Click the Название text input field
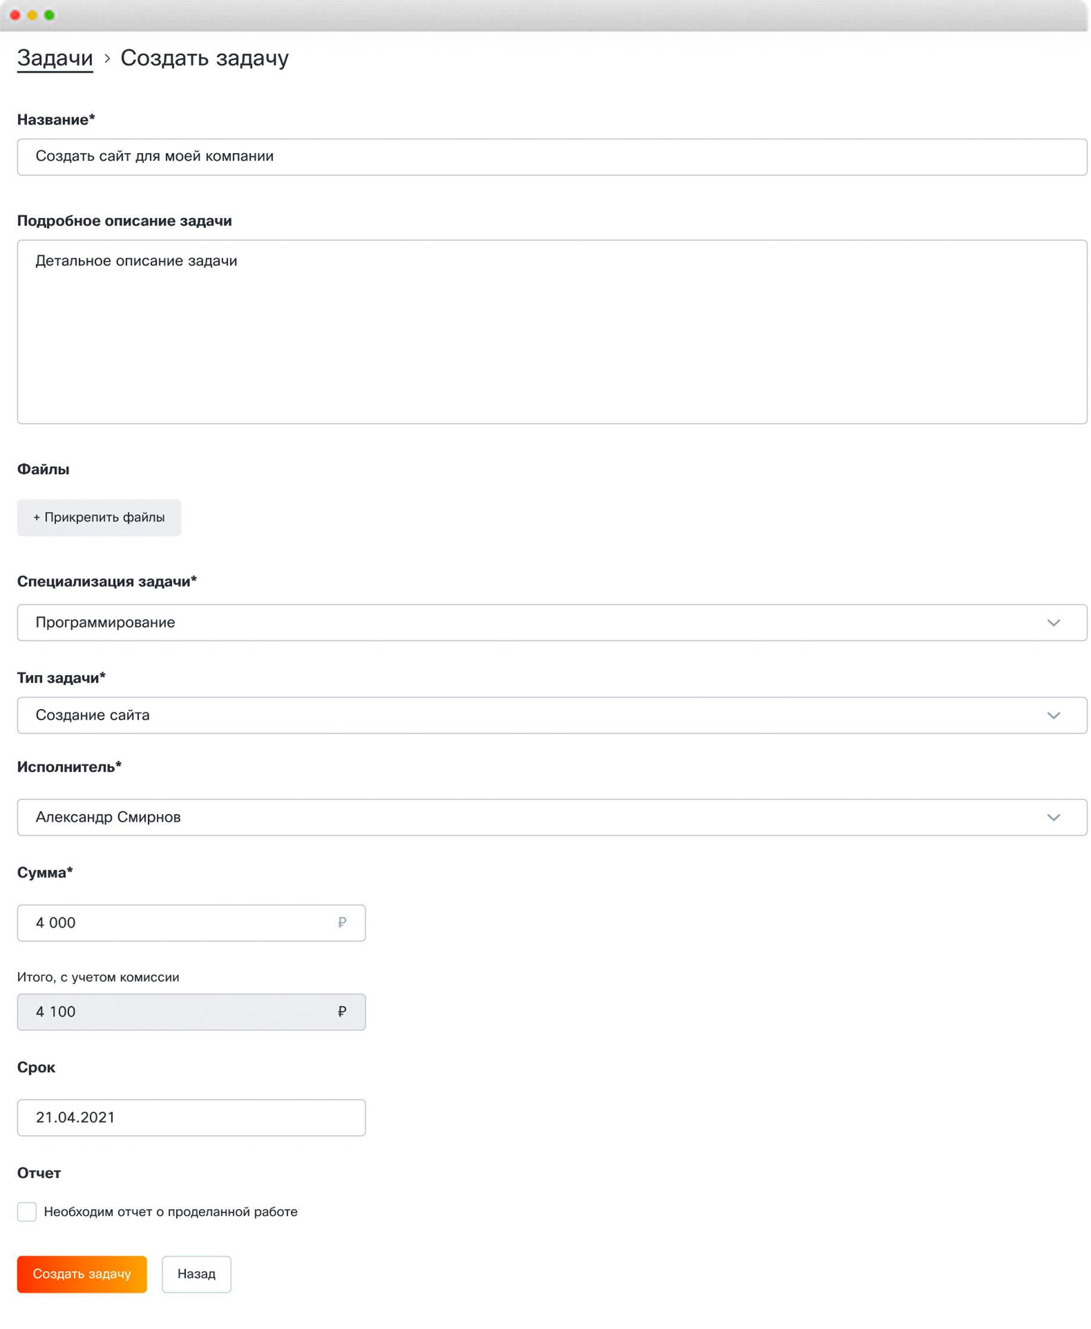 [551, 156]
